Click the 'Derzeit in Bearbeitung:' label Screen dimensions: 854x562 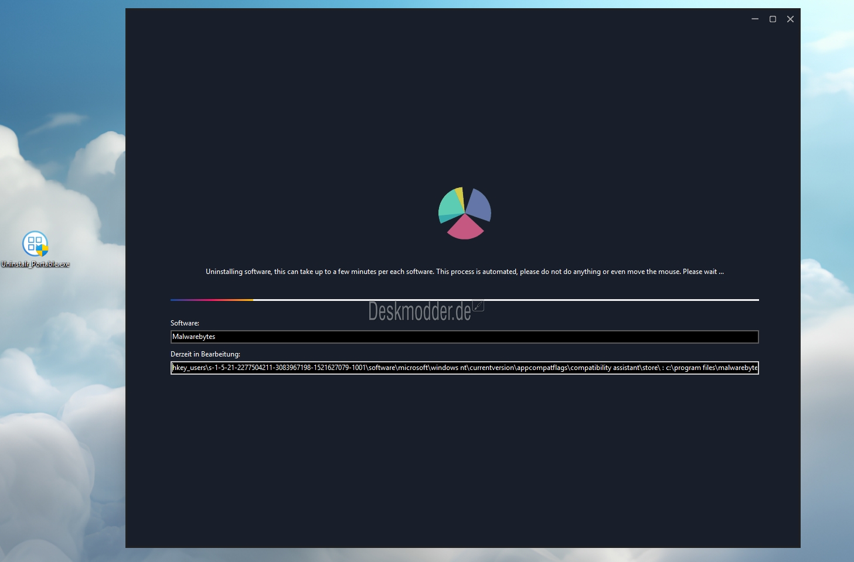[x=205, y=354]
